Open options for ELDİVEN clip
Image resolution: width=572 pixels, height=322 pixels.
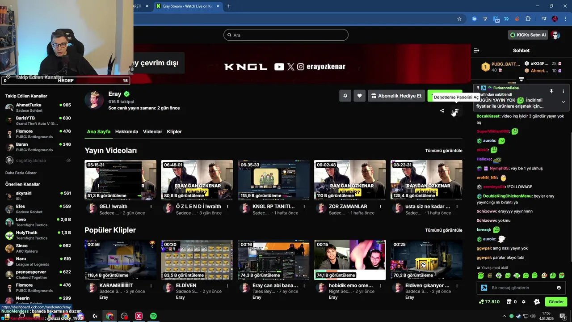click(227, 285)
